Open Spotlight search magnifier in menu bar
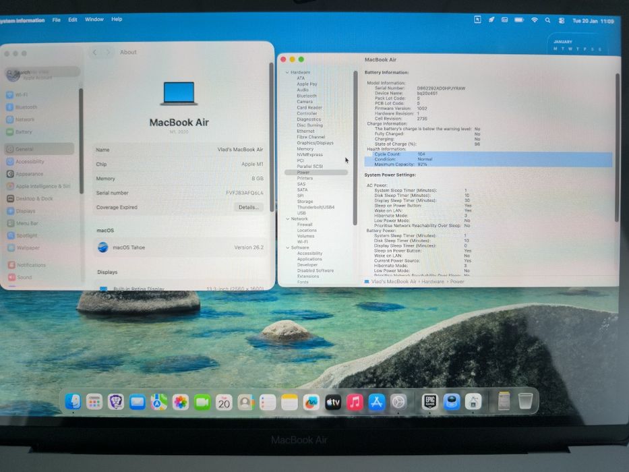 547,20
